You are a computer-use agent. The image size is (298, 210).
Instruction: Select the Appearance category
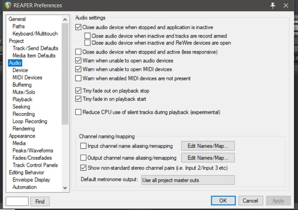[x=22, y=136]
